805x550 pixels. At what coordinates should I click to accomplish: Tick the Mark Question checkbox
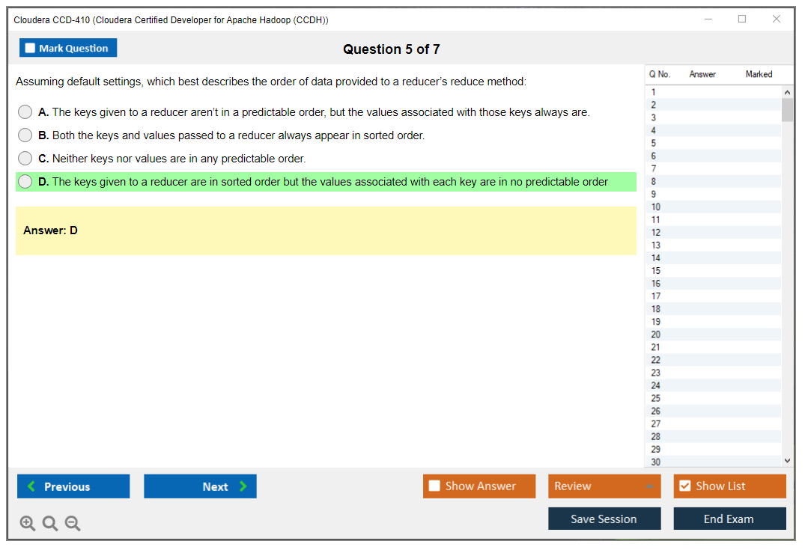click(31, 49)
